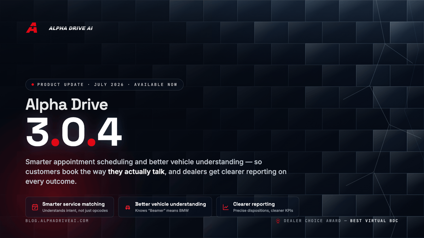Click the red Alpha Drive AI logo icon

pos(31,28)
